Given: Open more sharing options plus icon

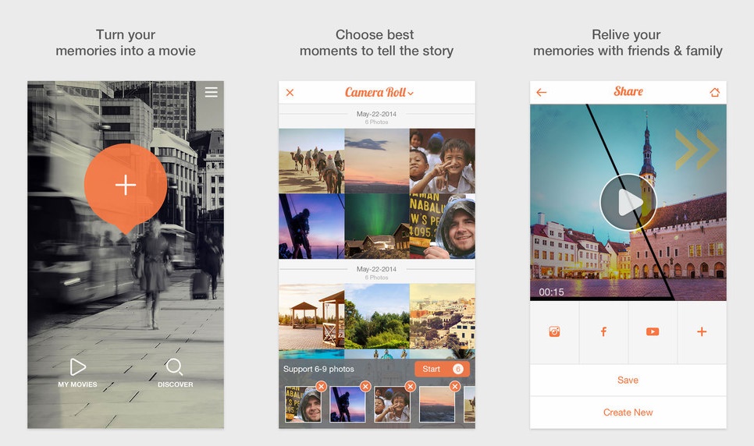Looking at the screenshot, I should point(702,331).
